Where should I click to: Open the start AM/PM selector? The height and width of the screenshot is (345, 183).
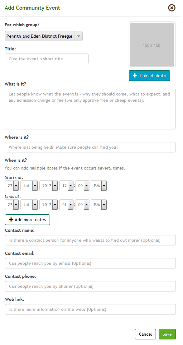pos(99,186)
